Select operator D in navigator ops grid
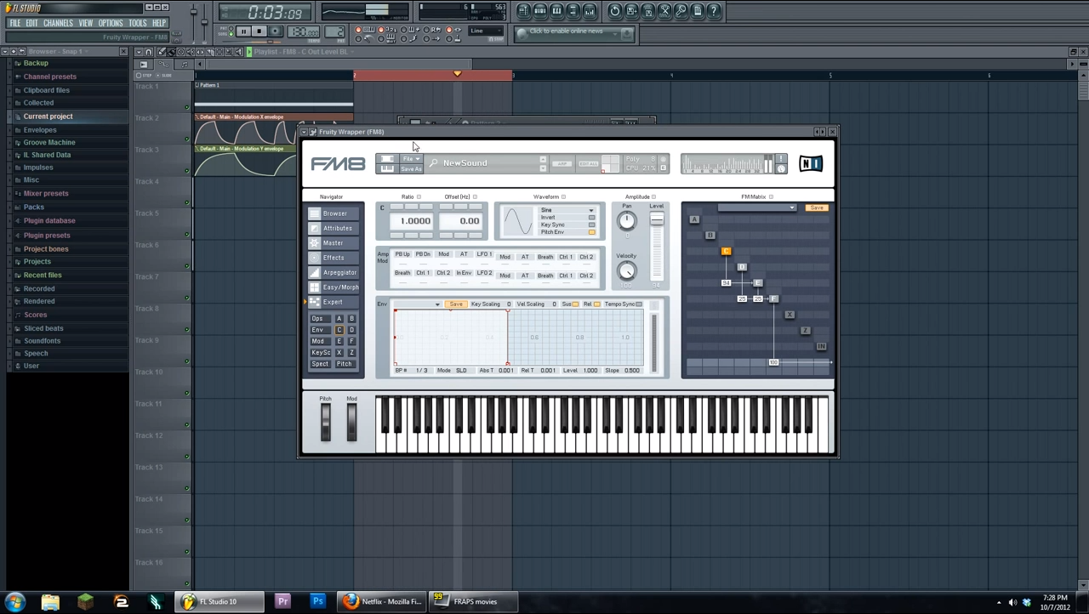Screen dimensions: 1089x614 click(351, 330)
